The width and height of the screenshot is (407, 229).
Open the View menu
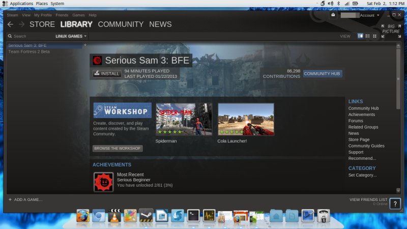(x=26, y=15)
